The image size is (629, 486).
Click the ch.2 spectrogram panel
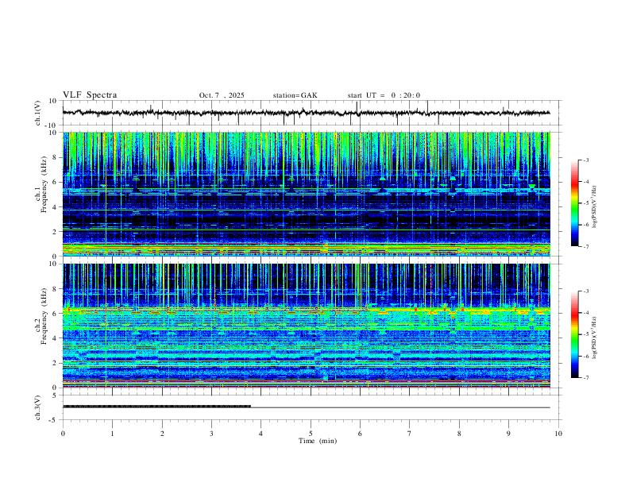[306, 326]
